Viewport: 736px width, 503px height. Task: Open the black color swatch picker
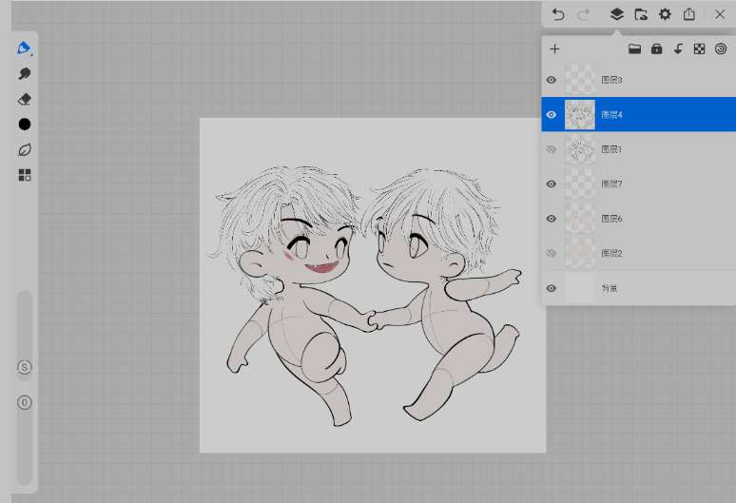click(25, 125)
